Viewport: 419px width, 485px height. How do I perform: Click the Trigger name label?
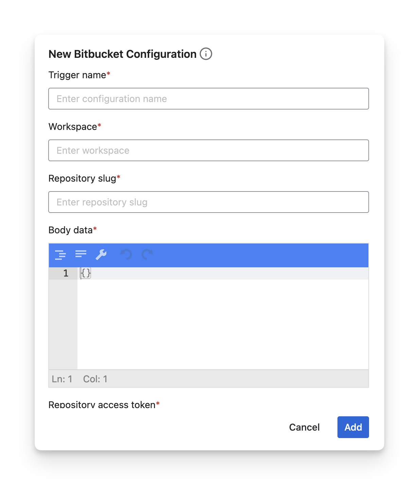point(77,75)
